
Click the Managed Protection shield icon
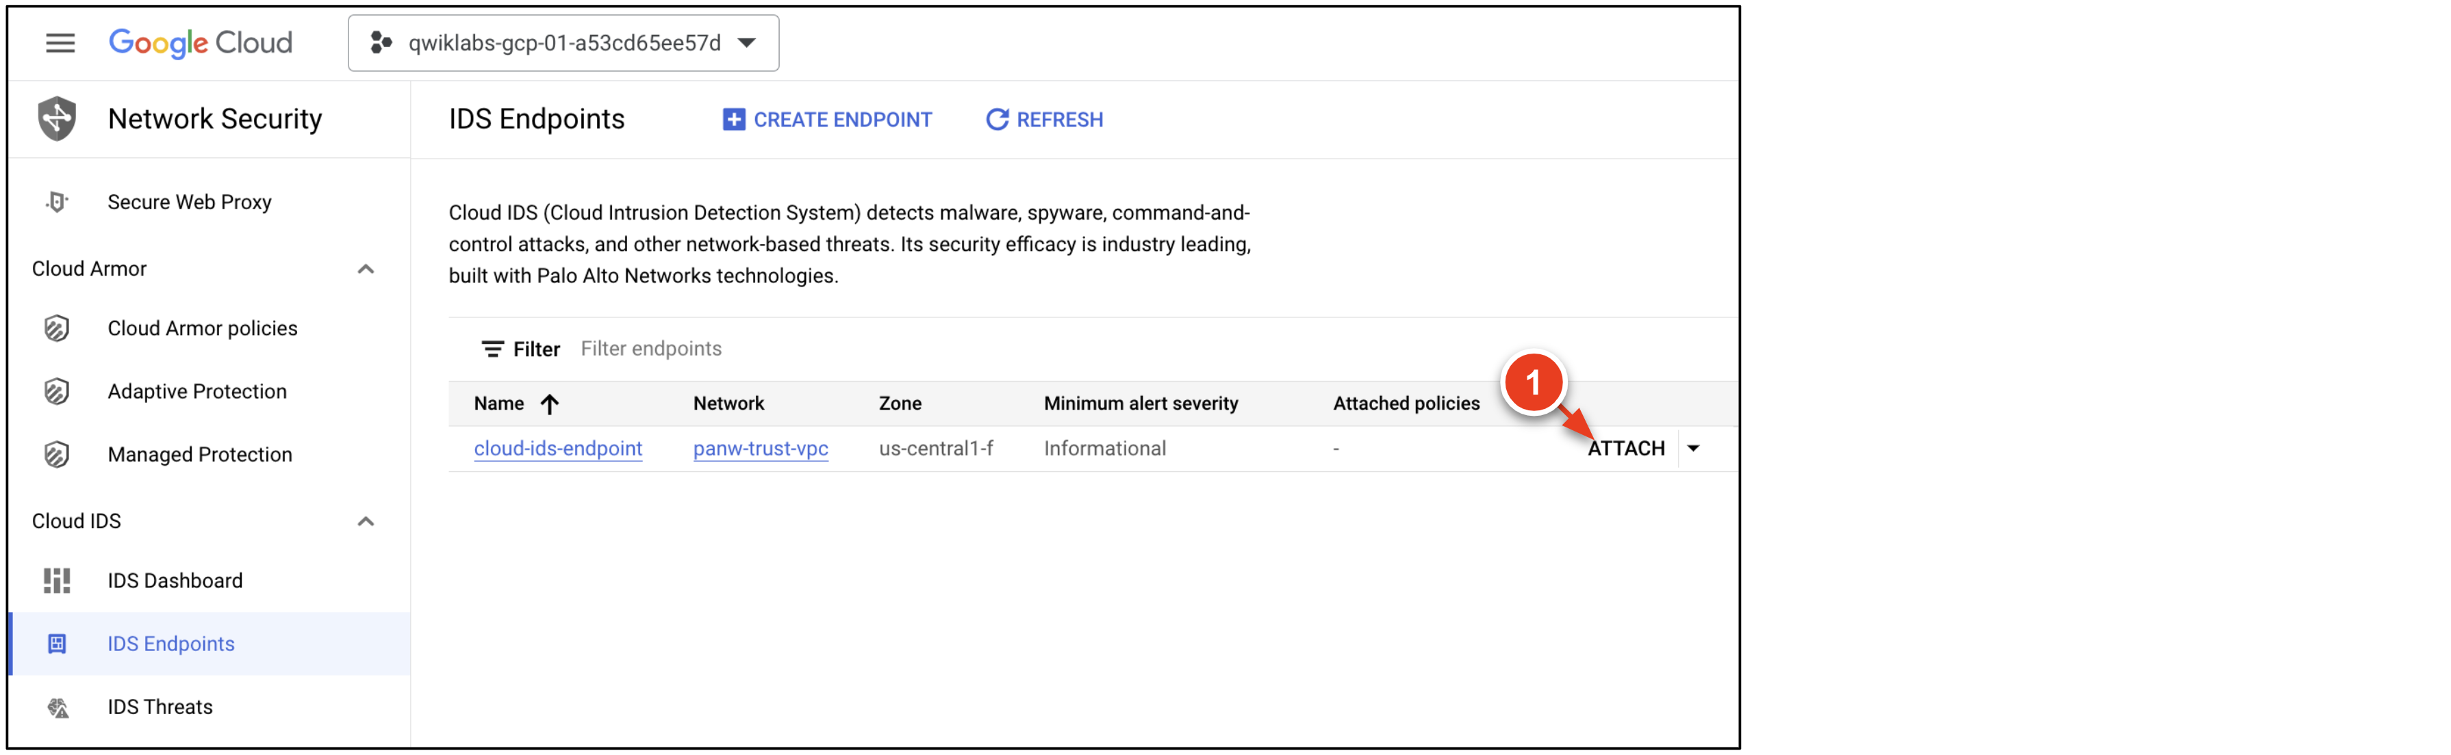57,455
